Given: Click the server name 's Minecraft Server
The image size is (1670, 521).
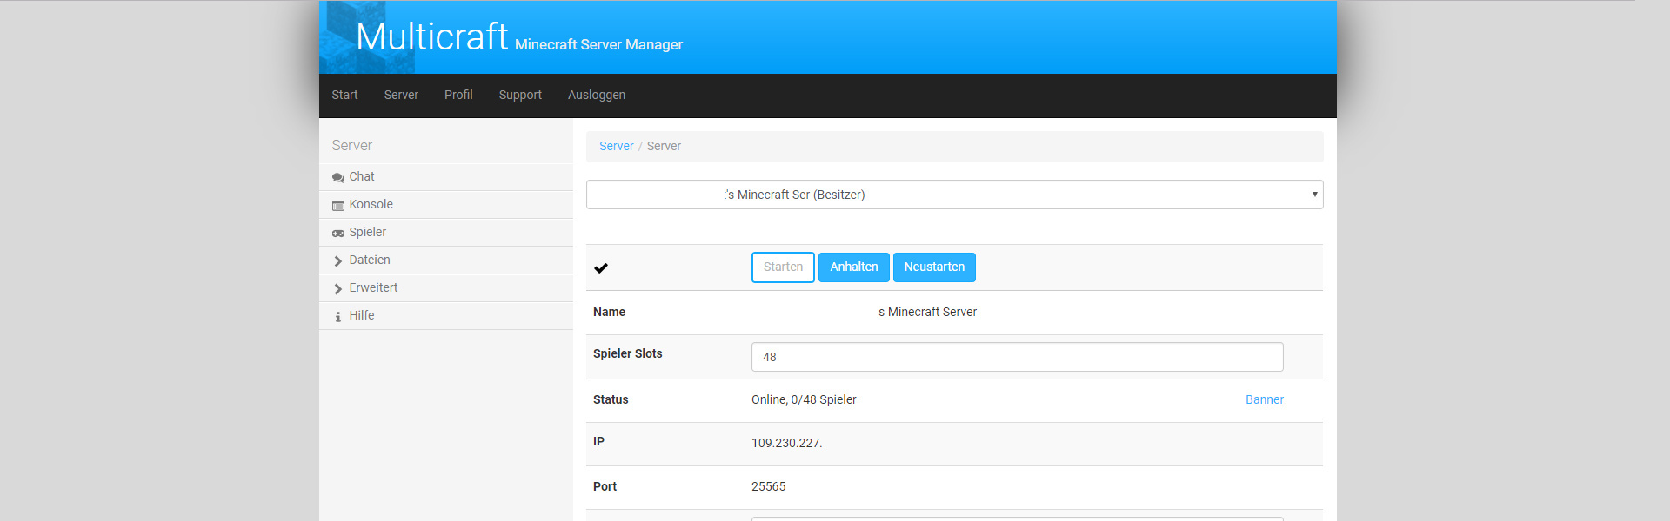Looking at the screenshot, I should (x=926, y=312).
